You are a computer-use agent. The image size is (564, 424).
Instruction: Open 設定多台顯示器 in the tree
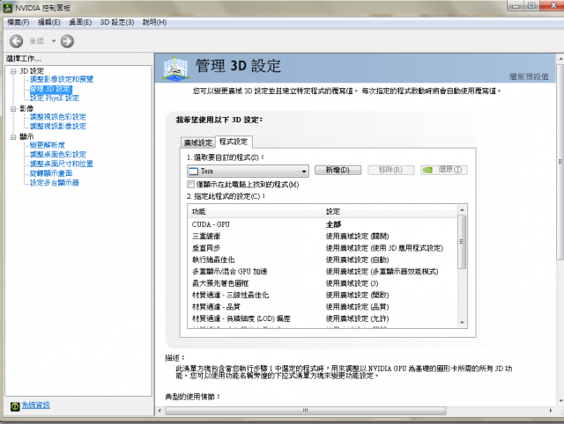click(x=55, y=182)
